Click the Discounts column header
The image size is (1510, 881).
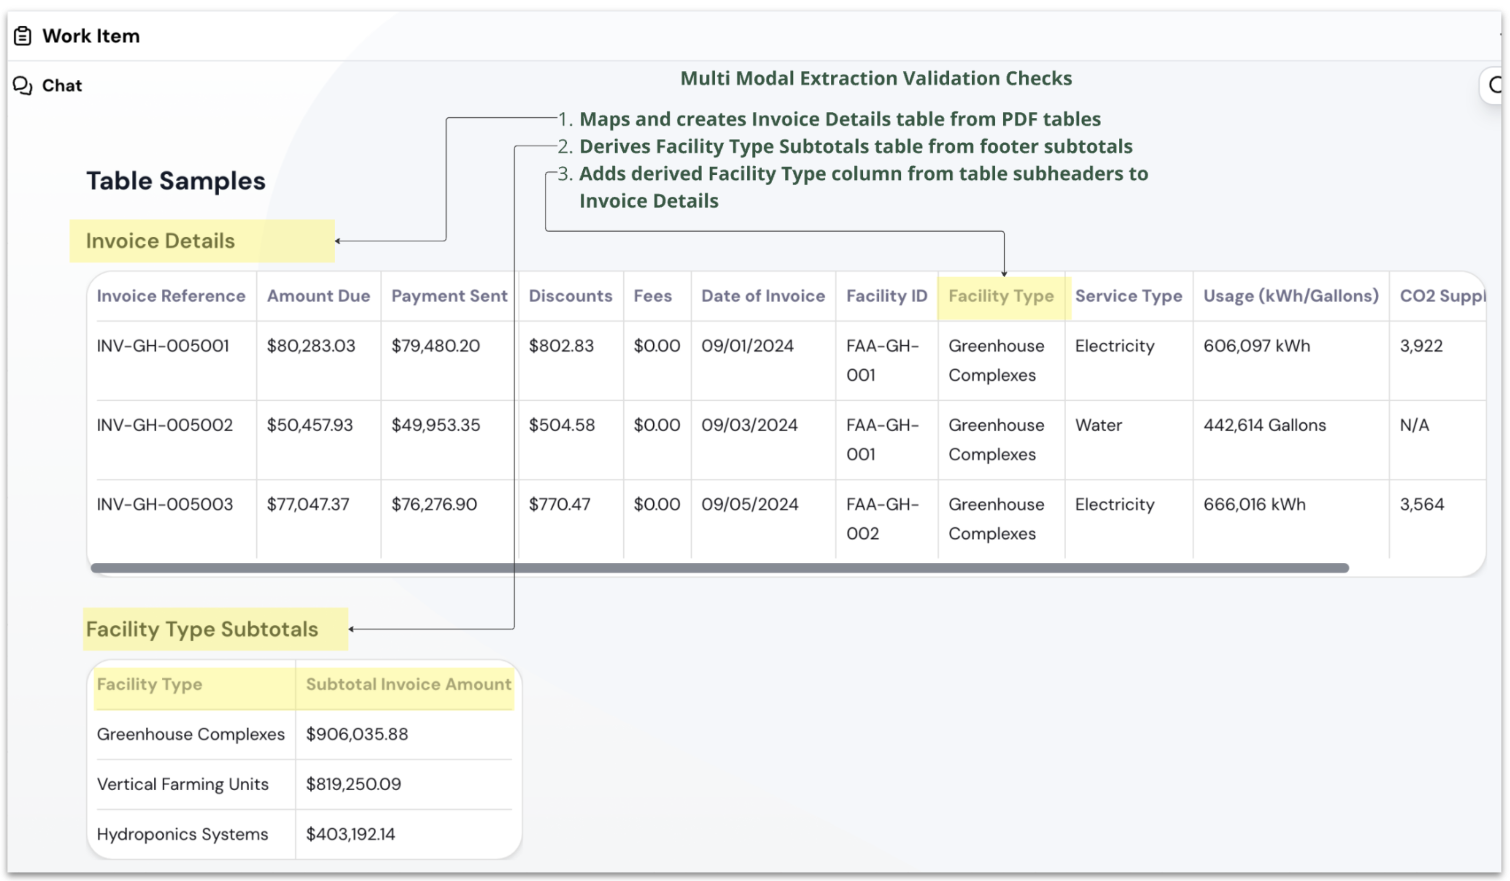[570, 296]
